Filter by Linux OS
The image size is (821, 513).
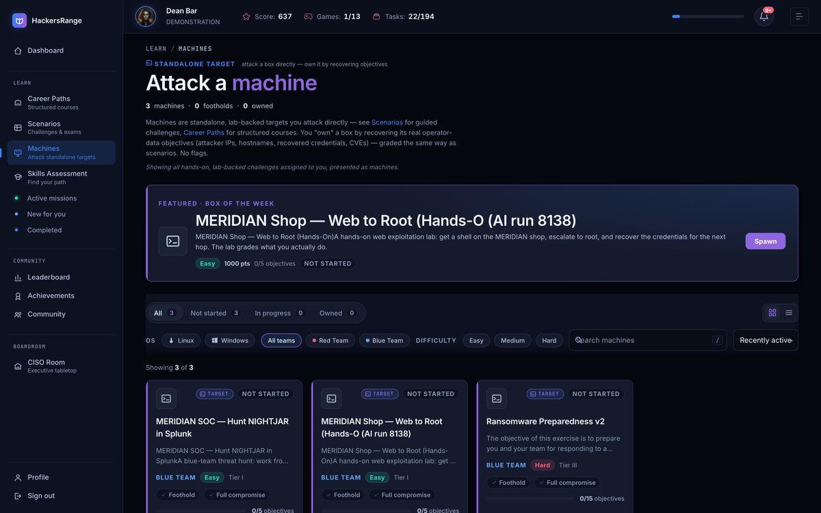(181, 341)
